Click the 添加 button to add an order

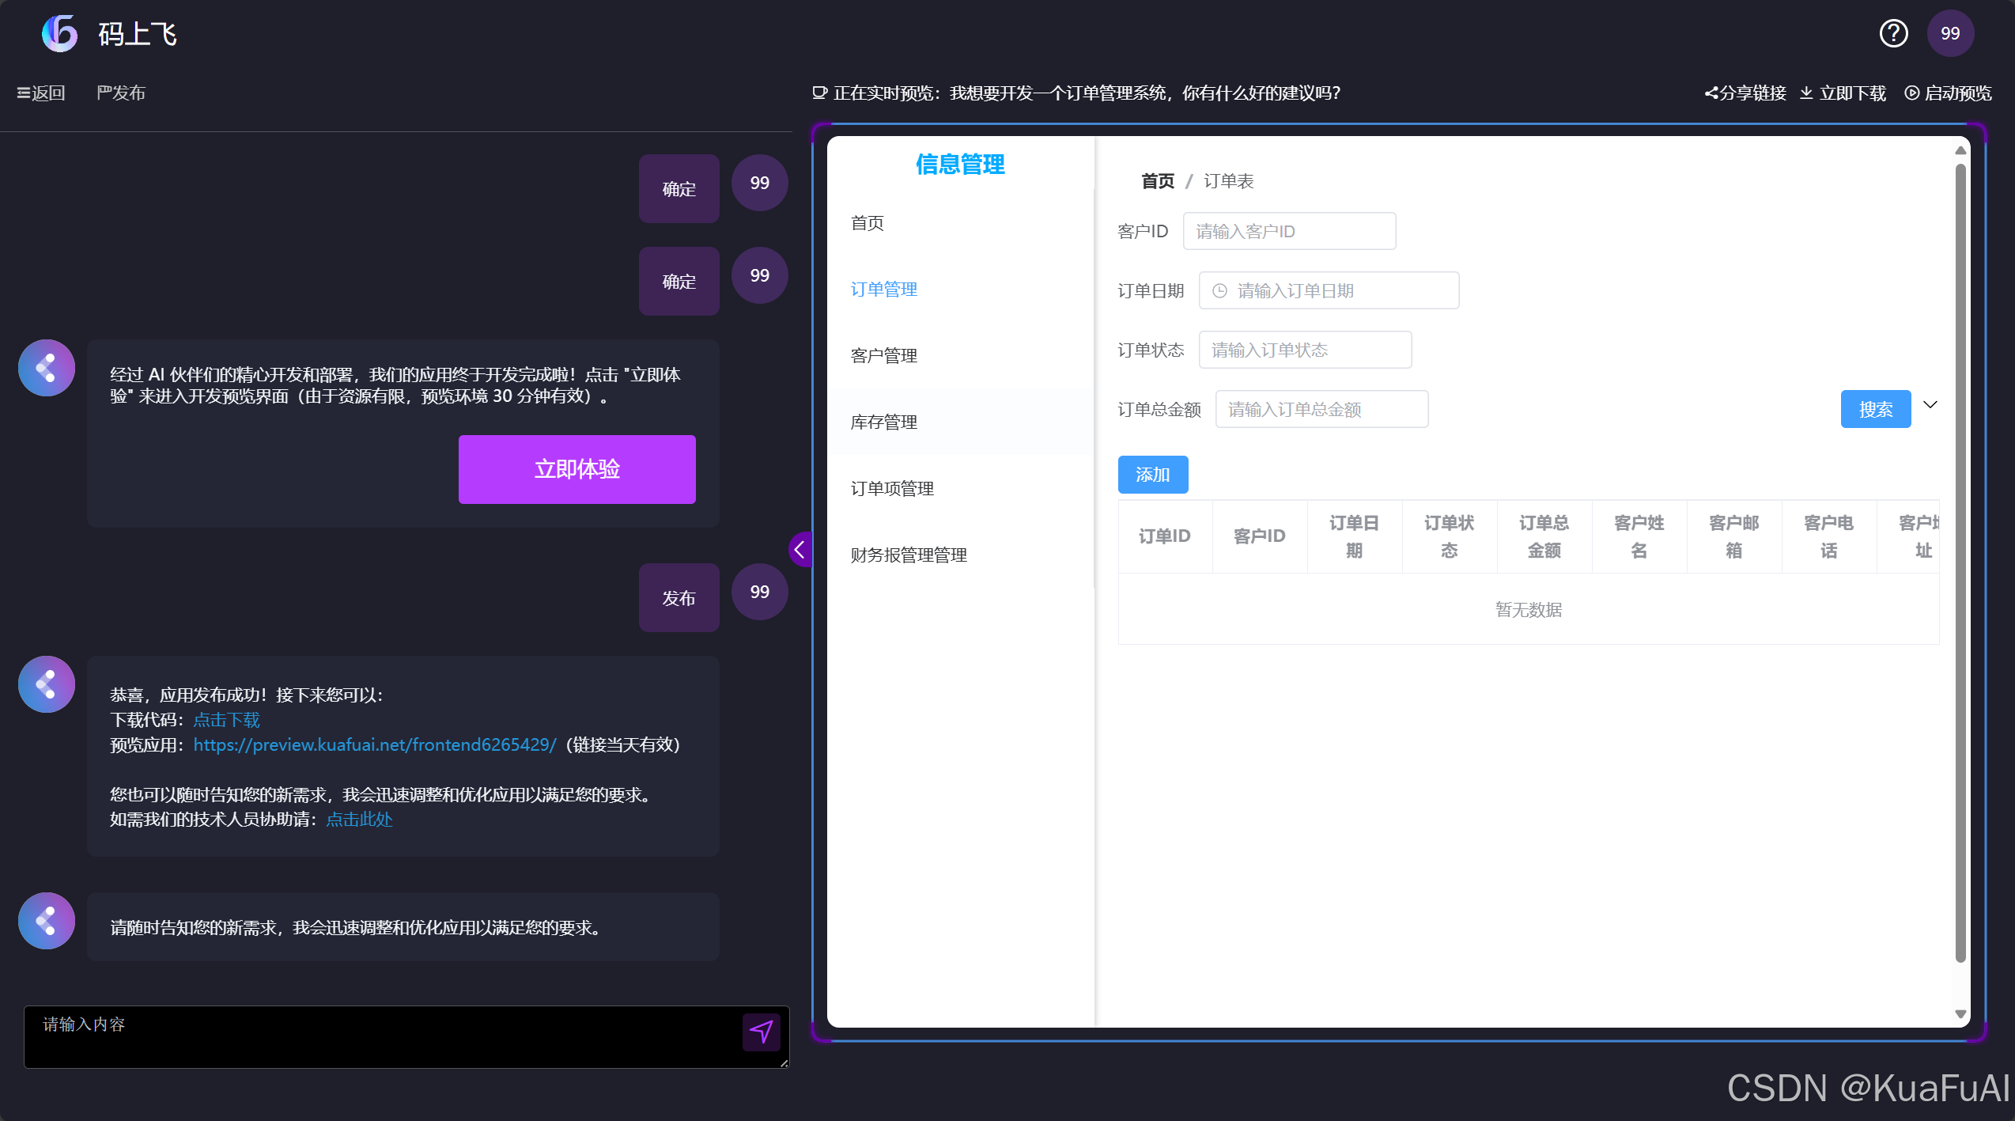coord(1152,474)
